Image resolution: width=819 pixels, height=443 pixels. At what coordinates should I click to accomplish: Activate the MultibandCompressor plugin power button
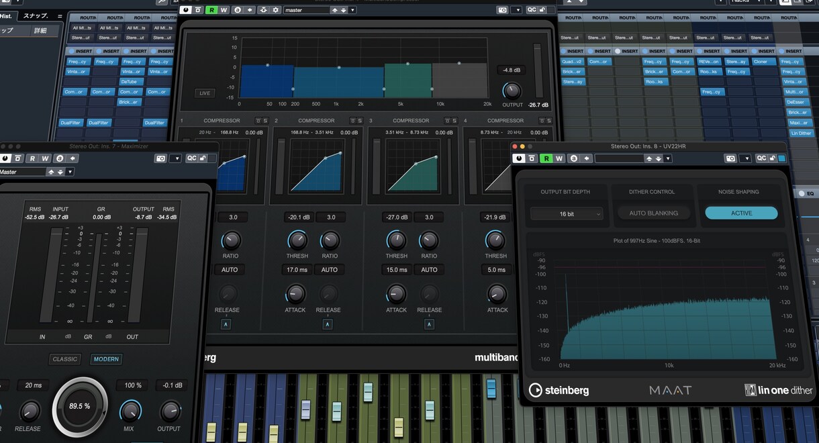[x=185, y=10]
